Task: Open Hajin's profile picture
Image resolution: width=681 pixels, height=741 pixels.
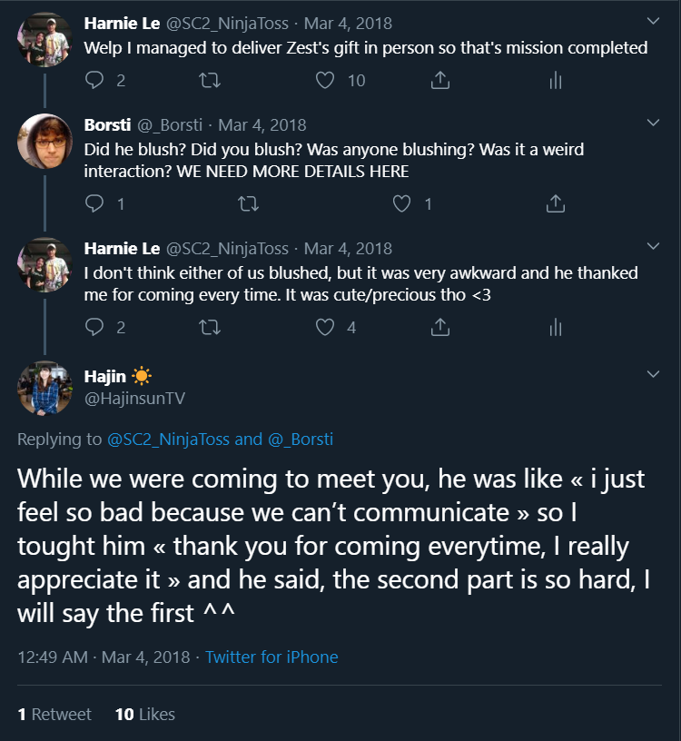Action: (44, 388)
